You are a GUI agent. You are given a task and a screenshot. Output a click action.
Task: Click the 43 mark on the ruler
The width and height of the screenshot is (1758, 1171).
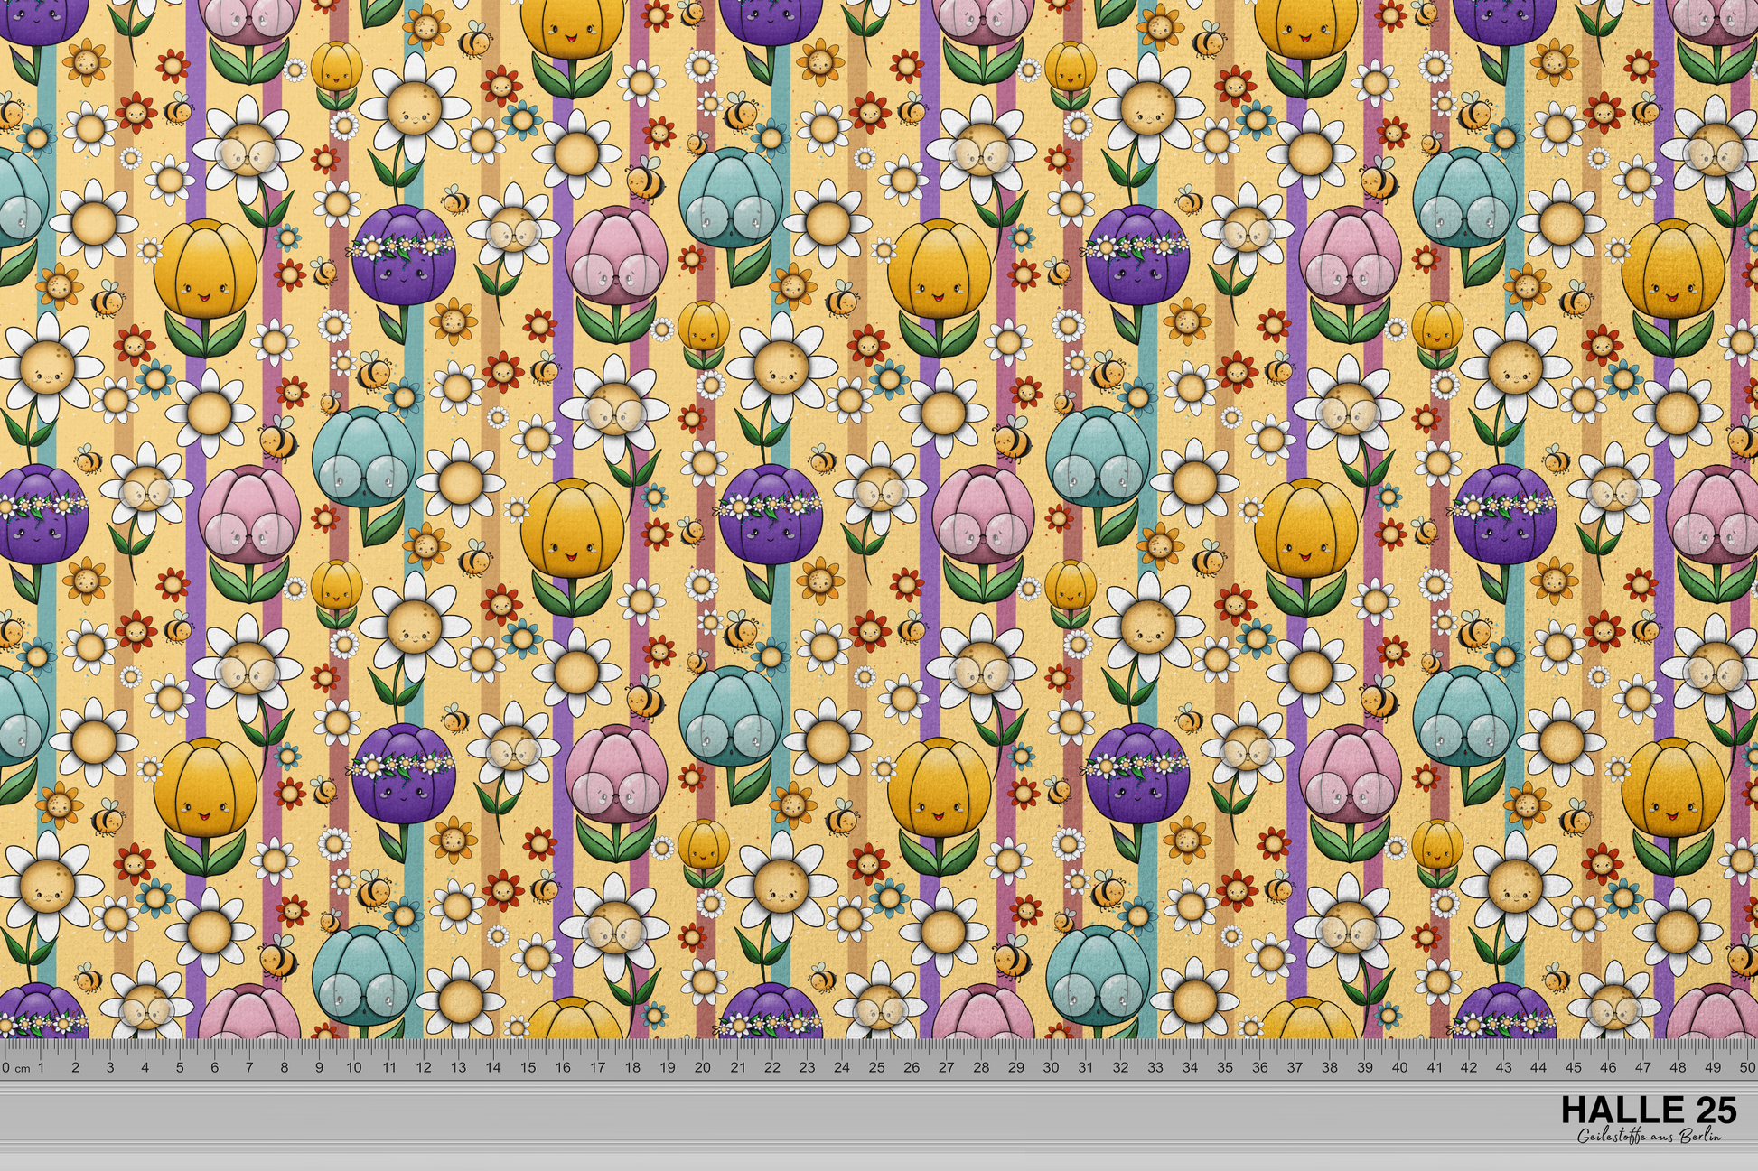[x=1504, y=1068]
